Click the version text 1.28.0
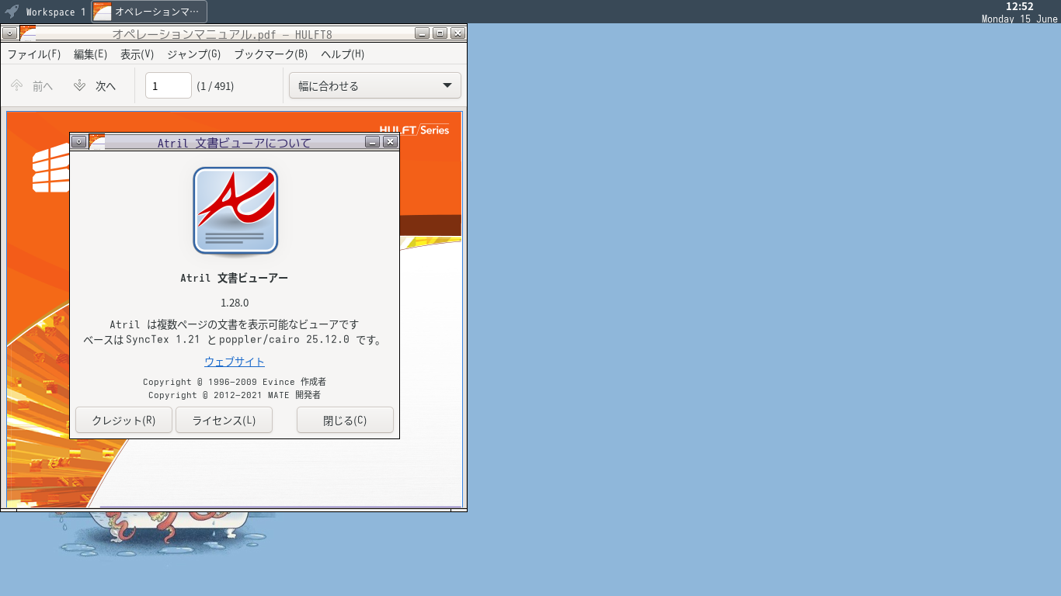This screenshot has height=596, width=1061. coord(235,303)
